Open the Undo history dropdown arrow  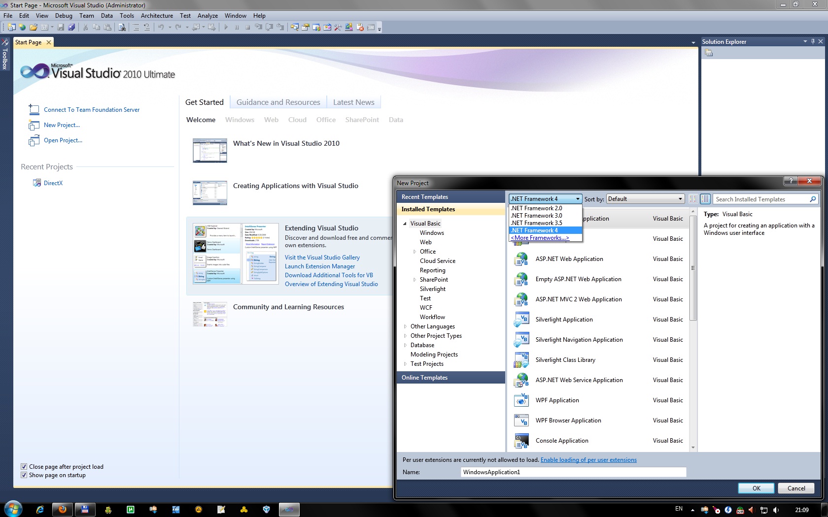coord(170,27)
